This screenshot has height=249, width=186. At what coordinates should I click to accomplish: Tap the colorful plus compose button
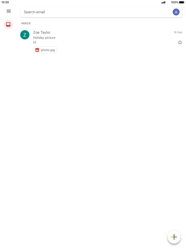point(174,237)
